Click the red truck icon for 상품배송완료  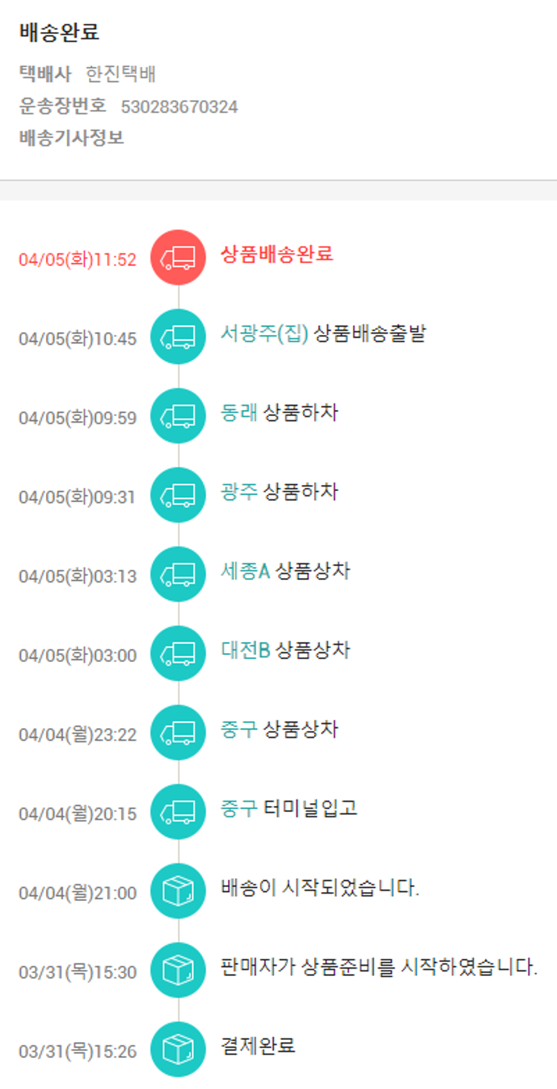178,258
